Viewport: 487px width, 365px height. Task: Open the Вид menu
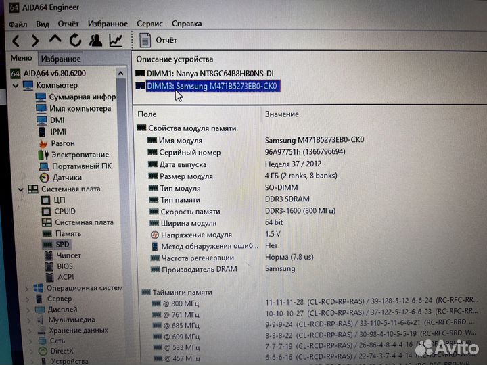pyautogui.click(x=42, y=24)
